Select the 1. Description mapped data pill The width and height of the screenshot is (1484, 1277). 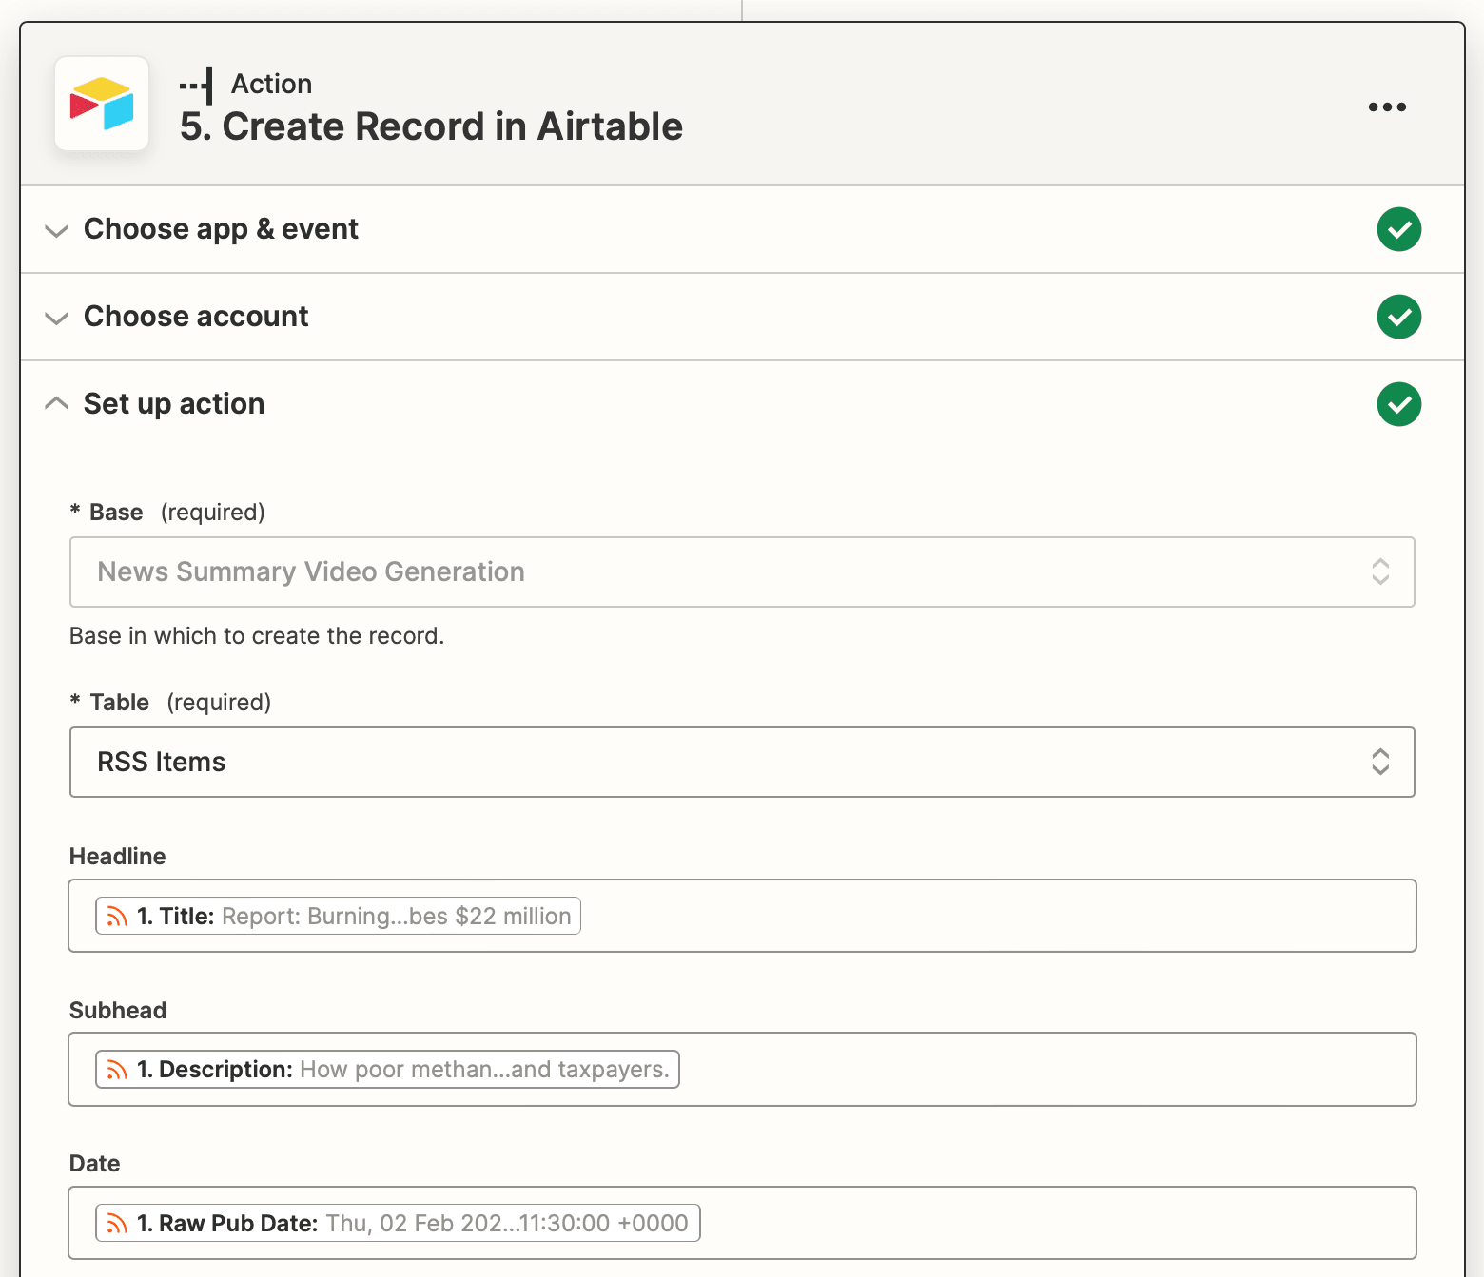click(x=388, y=1069)
